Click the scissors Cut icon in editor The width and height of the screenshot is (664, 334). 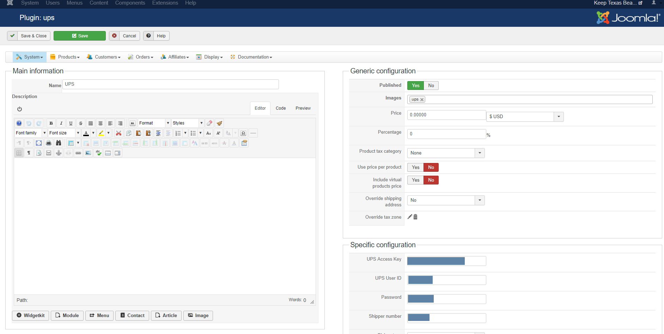pyautogui.click(x=119, y=133)
